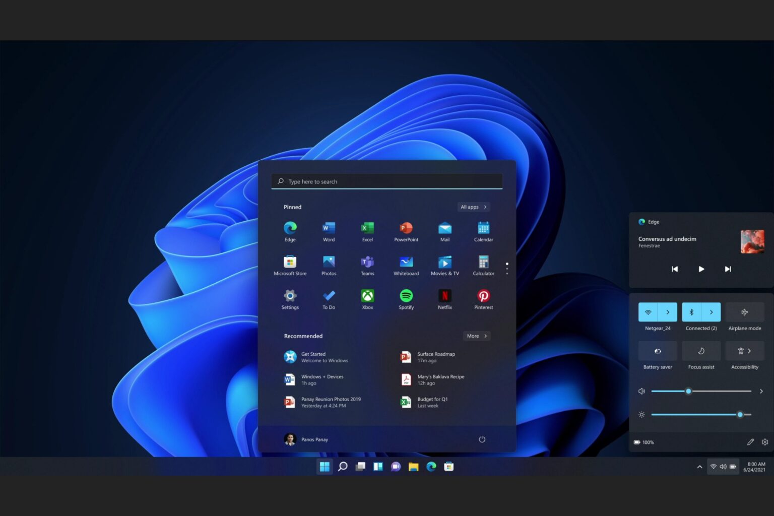
Task: Enable Airplane mode
Action: point(745,312)
